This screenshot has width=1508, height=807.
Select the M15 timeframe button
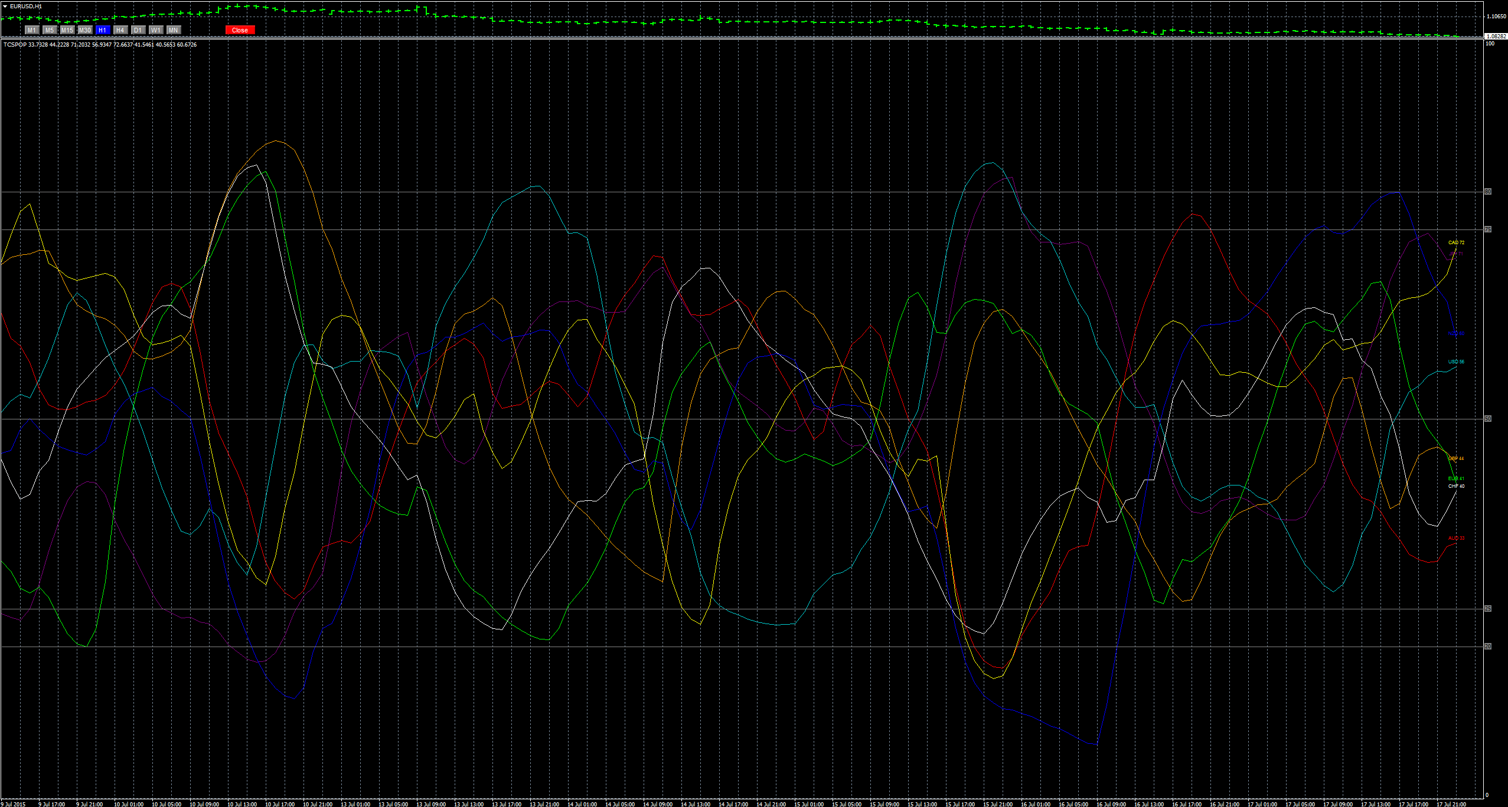coord(67,30)
